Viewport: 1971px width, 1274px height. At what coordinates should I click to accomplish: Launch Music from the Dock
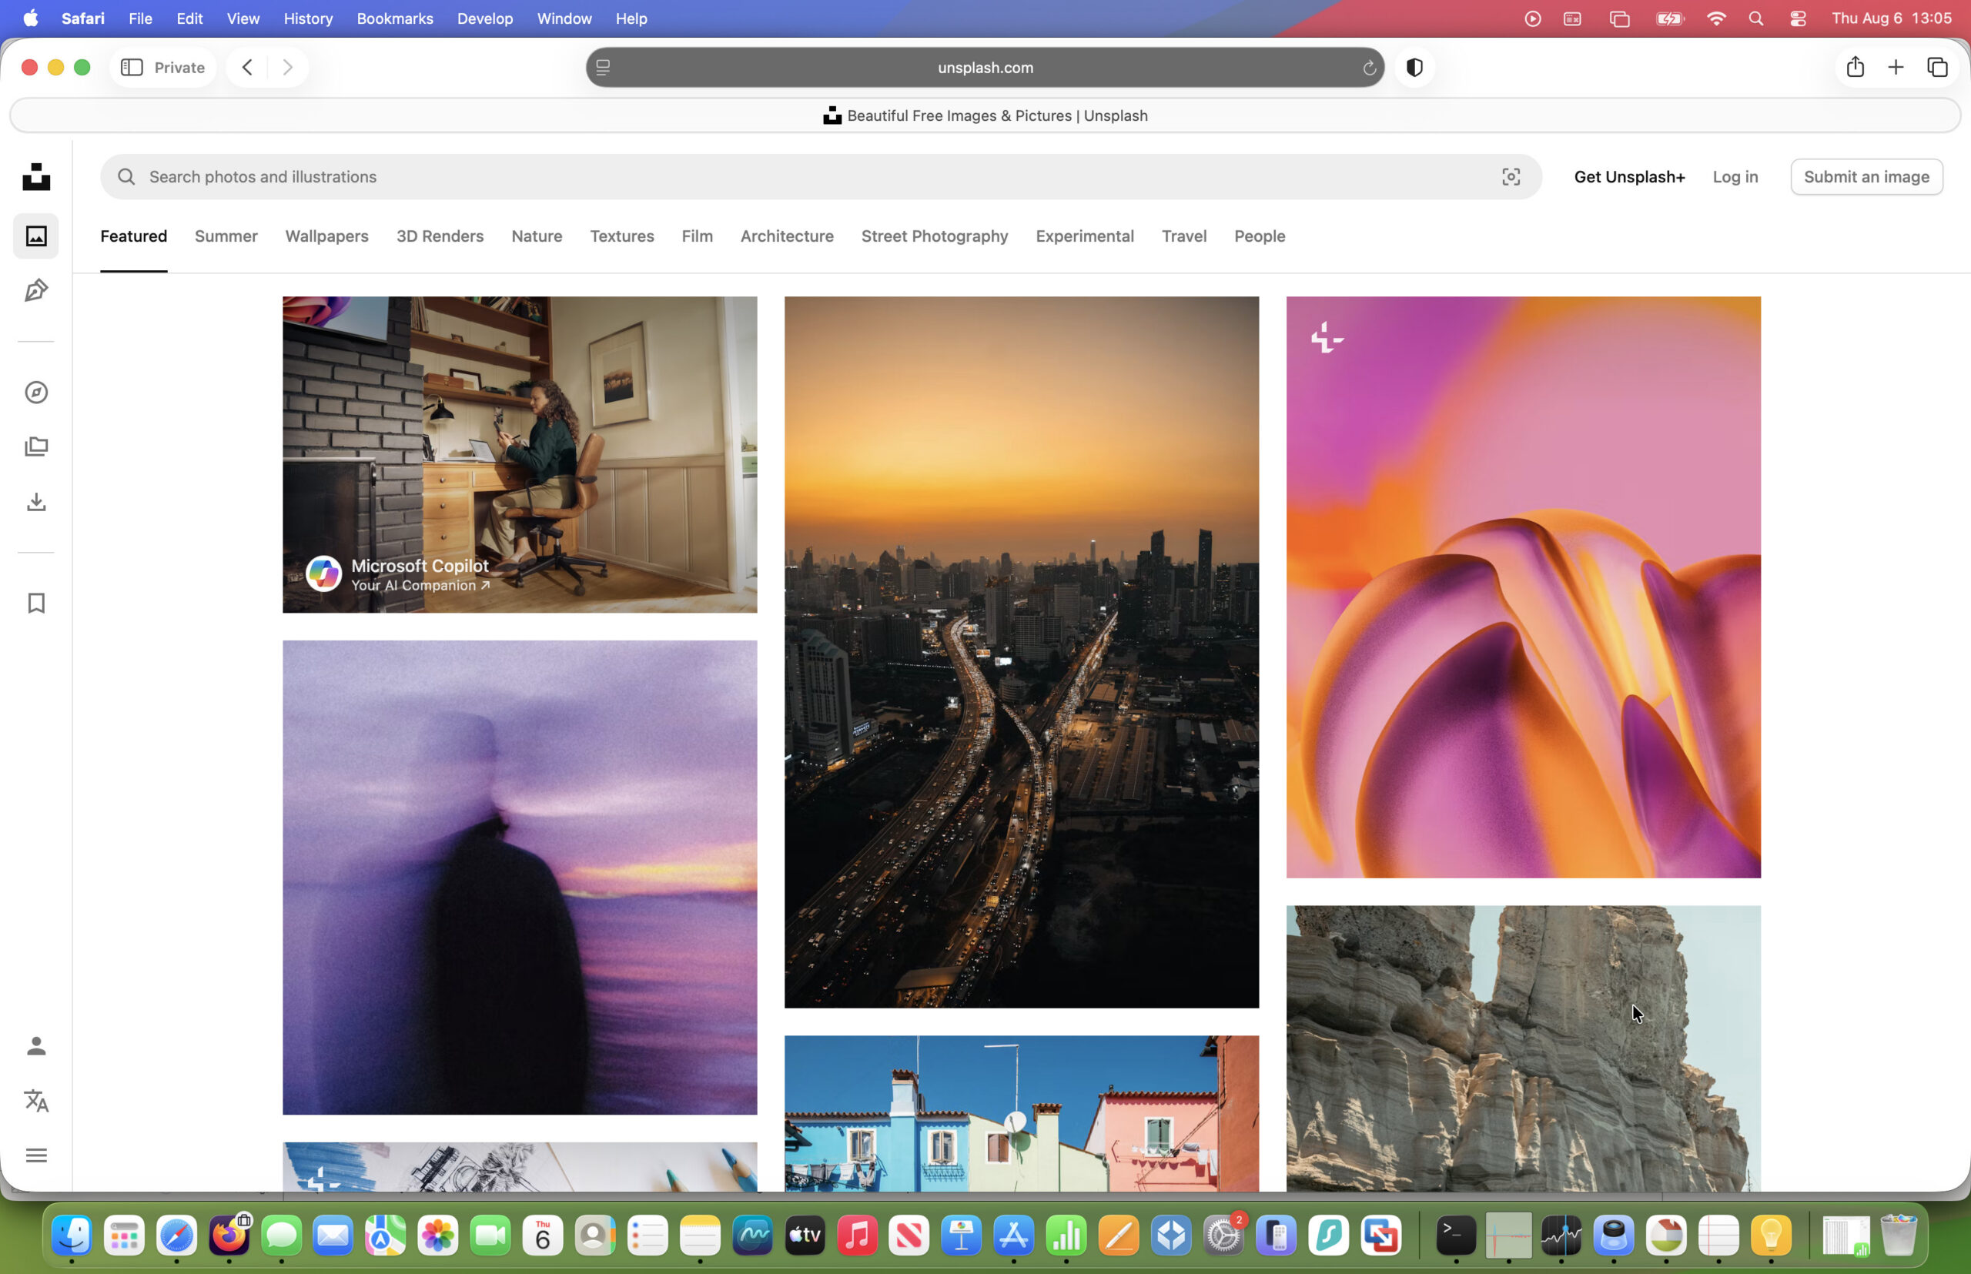[856, 1236]
